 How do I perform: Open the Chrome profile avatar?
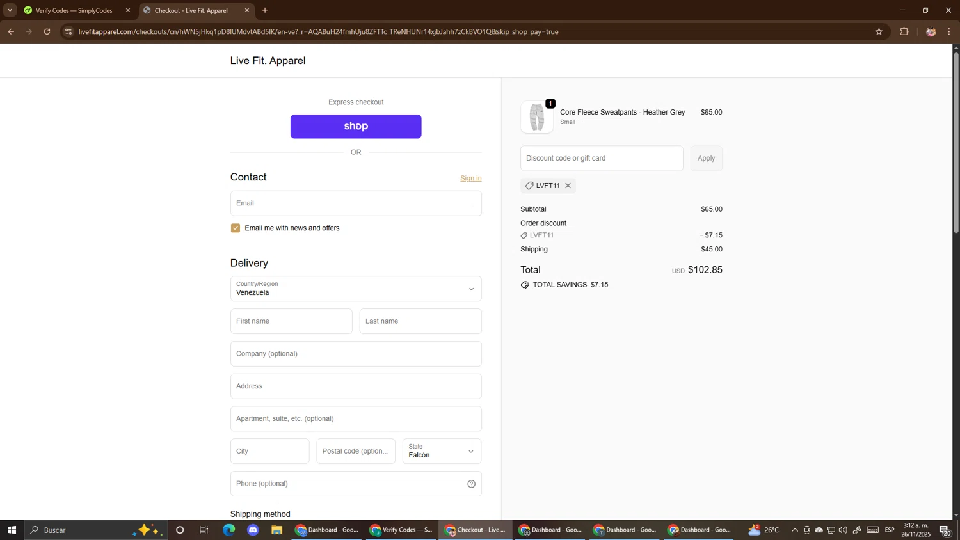click(931, 31)
